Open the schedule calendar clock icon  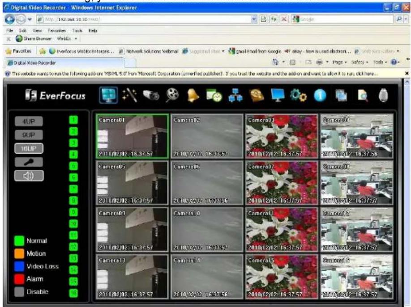click(x=214, y=95)
